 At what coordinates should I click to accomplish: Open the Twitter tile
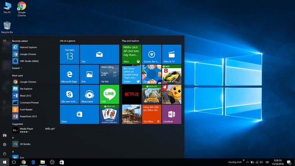click(132, 75)
